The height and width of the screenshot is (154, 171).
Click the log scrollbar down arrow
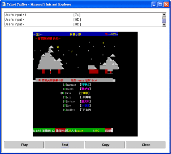point(164,25)
